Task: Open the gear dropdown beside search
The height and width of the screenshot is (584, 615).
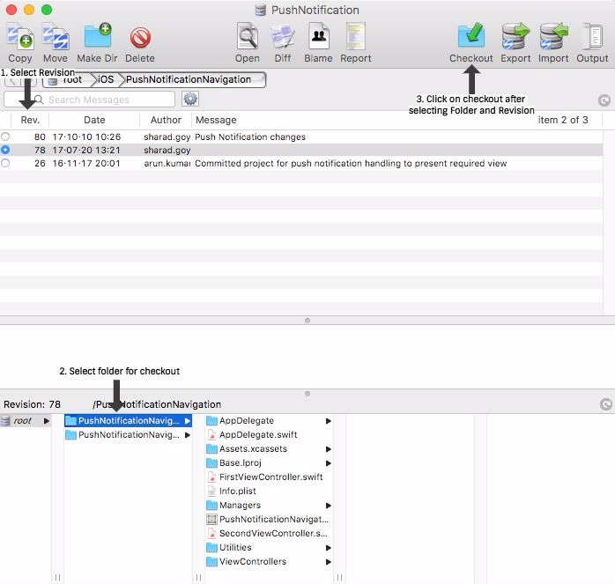Action: click(x=190, y=100)
